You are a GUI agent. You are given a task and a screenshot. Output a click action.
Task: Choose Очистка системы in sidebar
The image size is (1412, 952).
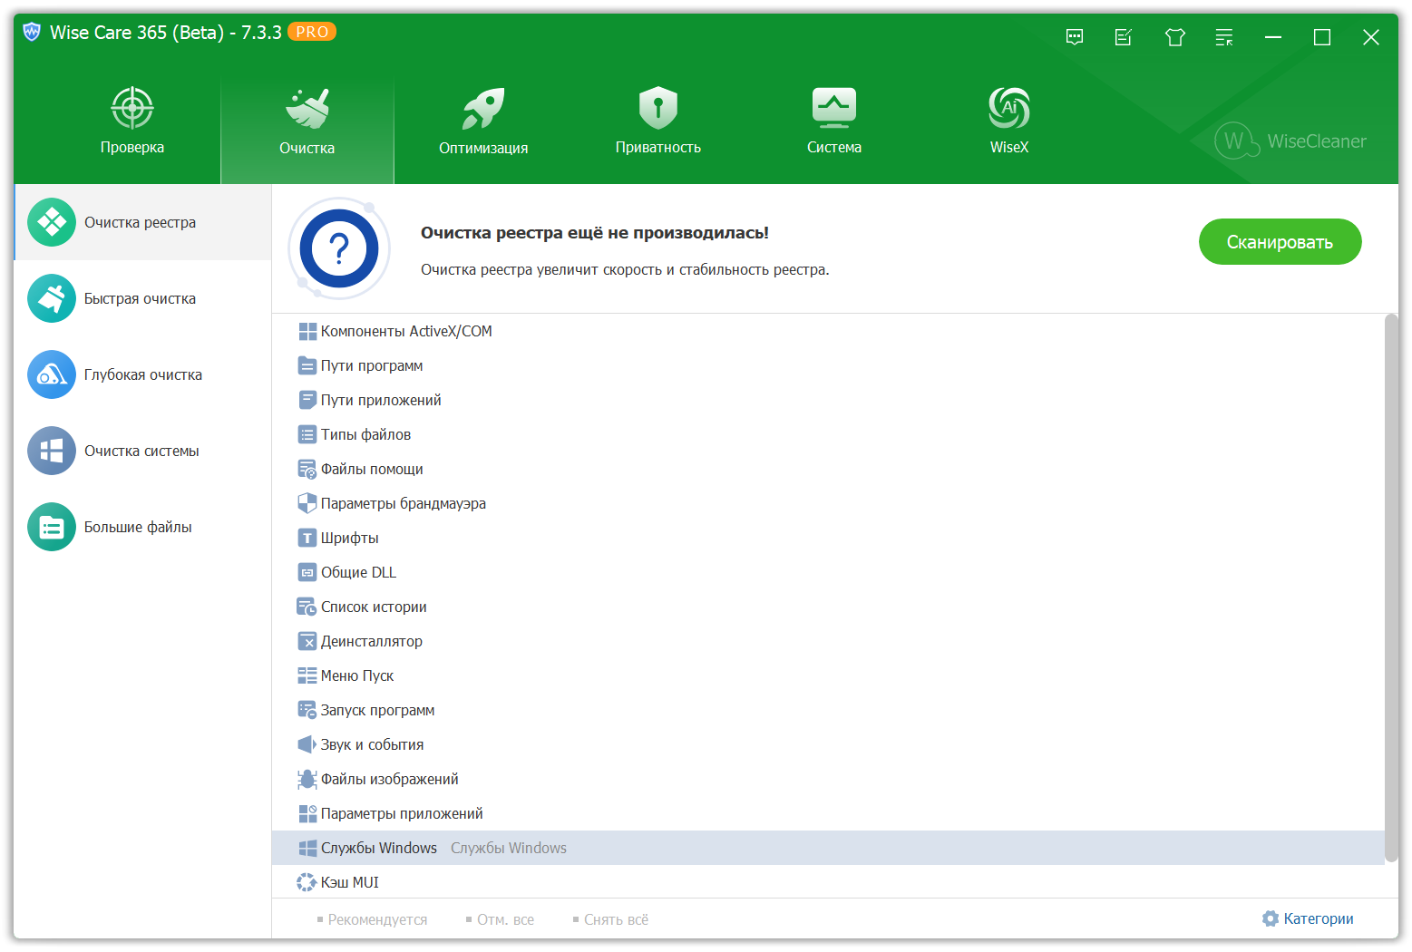tap(141, 451)
